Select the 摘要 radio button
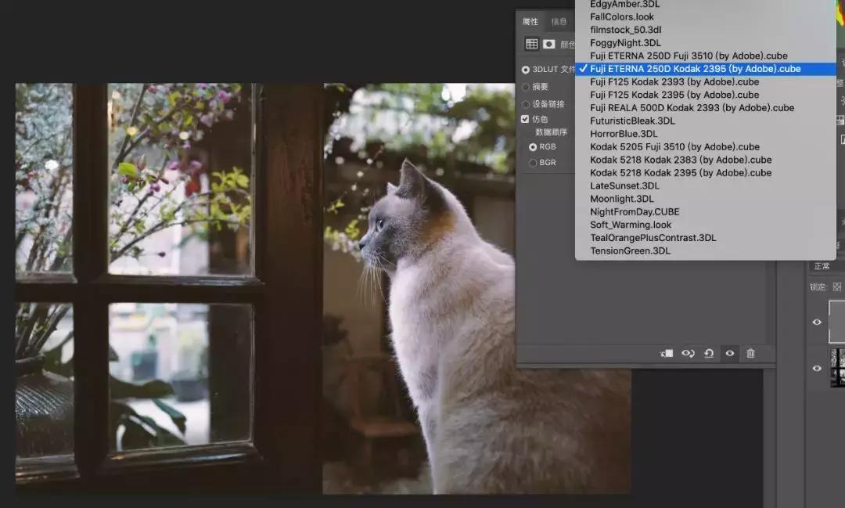 pos(526,87)
